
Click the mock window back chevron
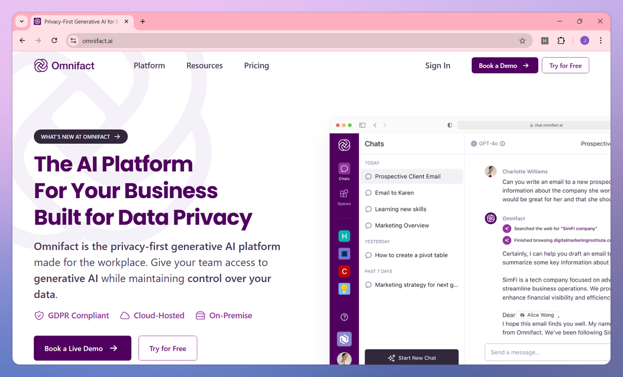[375, 125]
